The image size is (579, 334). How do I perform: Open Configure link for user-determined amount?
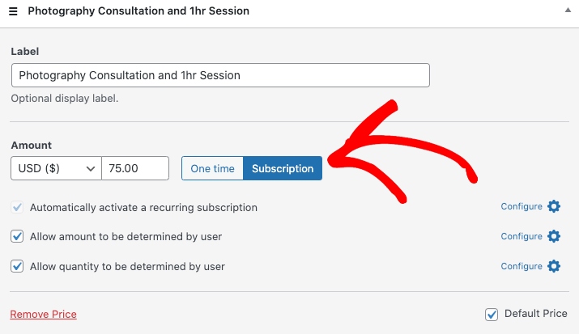[x=522, y=236]
